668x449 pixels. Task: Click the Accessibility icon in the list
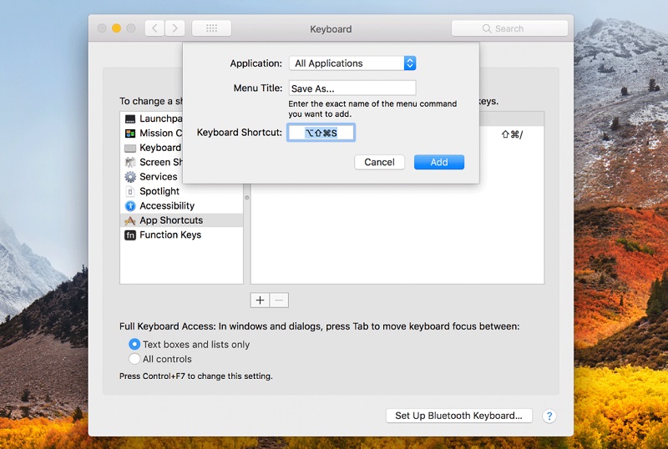tap(130, 206)
